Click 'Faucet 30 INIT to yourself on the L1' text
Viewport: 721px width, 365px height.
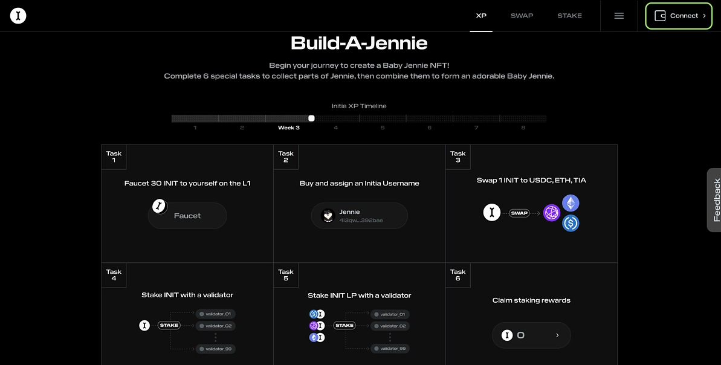[x=187, y=183]
